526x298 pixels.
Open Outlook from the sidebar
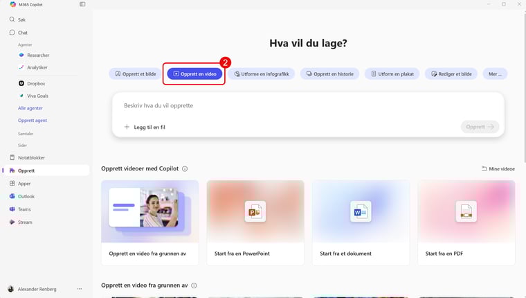point(22,196)
